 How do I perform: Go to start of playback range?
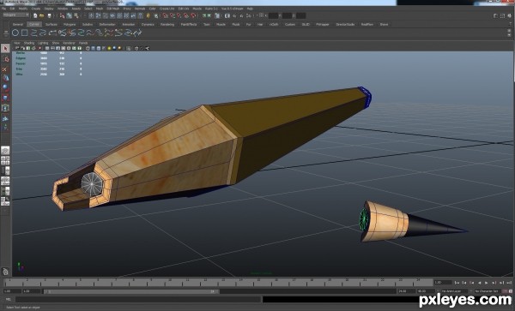tap(457, 283)
